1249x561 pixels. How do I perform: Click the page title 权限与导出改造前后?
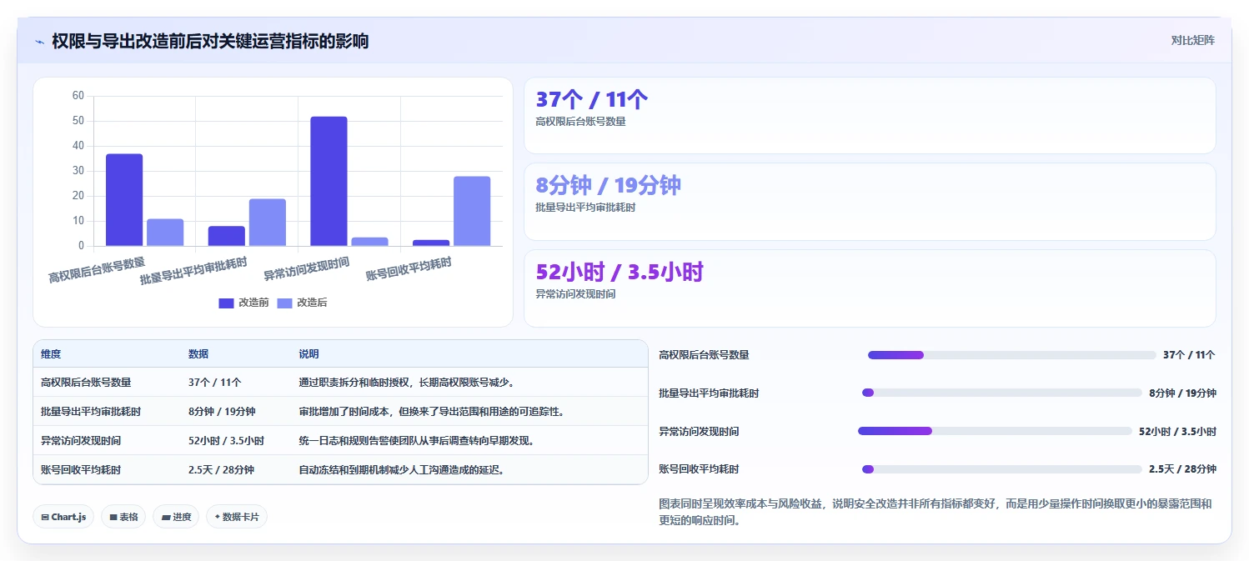pyautogui.click(x=210, y=41)
